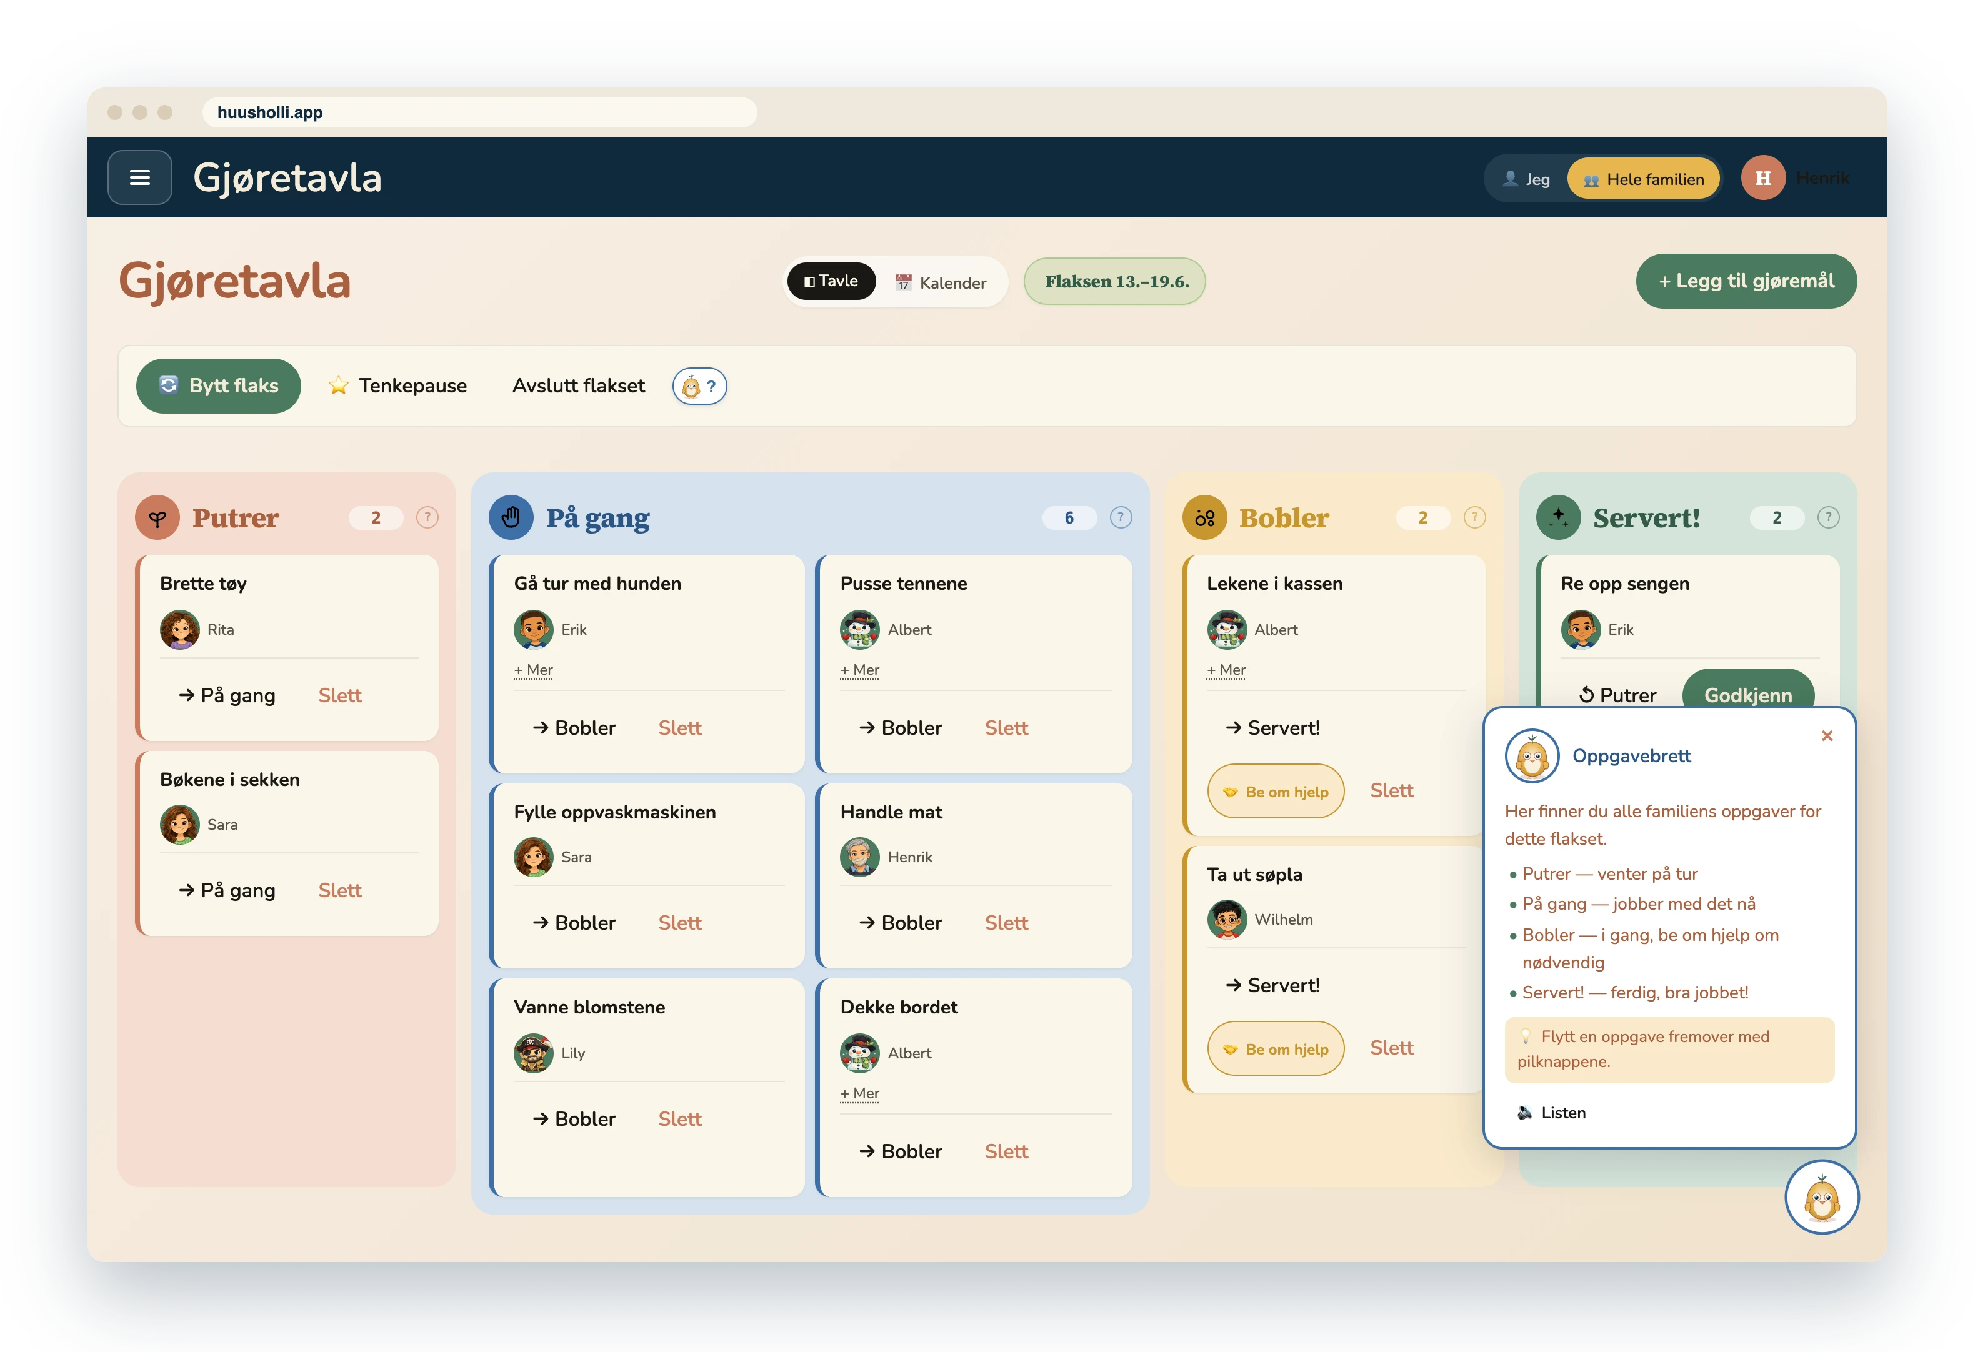Click Henrik's avatar on Handle mat
1975x1352 pixels.
point(860,857)
